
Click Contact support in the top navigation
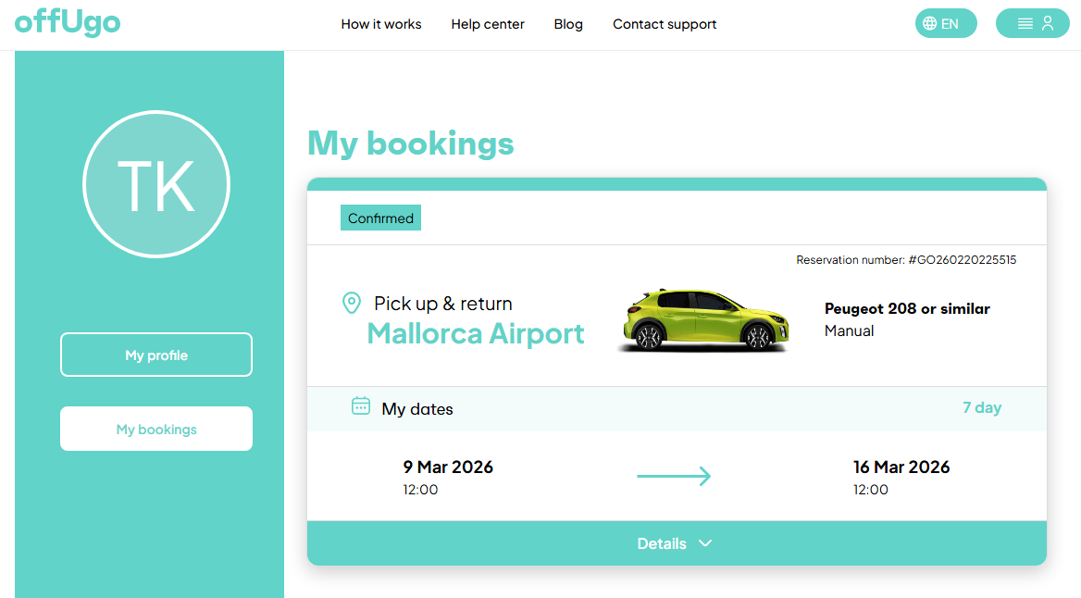665,24
